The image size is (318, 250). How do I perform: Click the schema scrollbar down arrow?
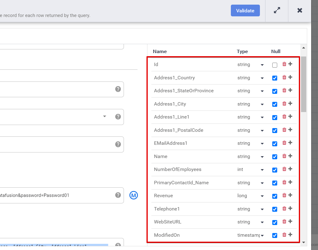coord(303,243)
